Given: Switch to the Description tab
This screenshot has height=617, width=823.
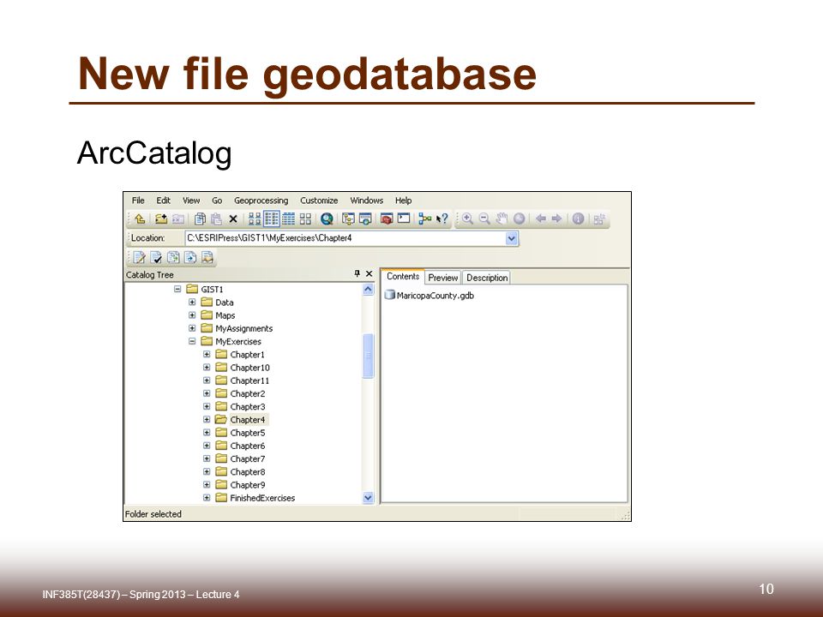Looking at the screenshot, I should 487,278.
